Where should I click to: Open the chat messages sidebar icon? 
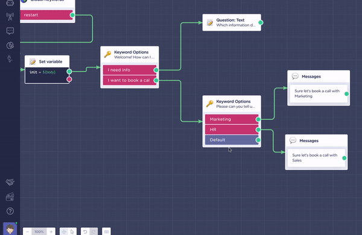[10, 31]
